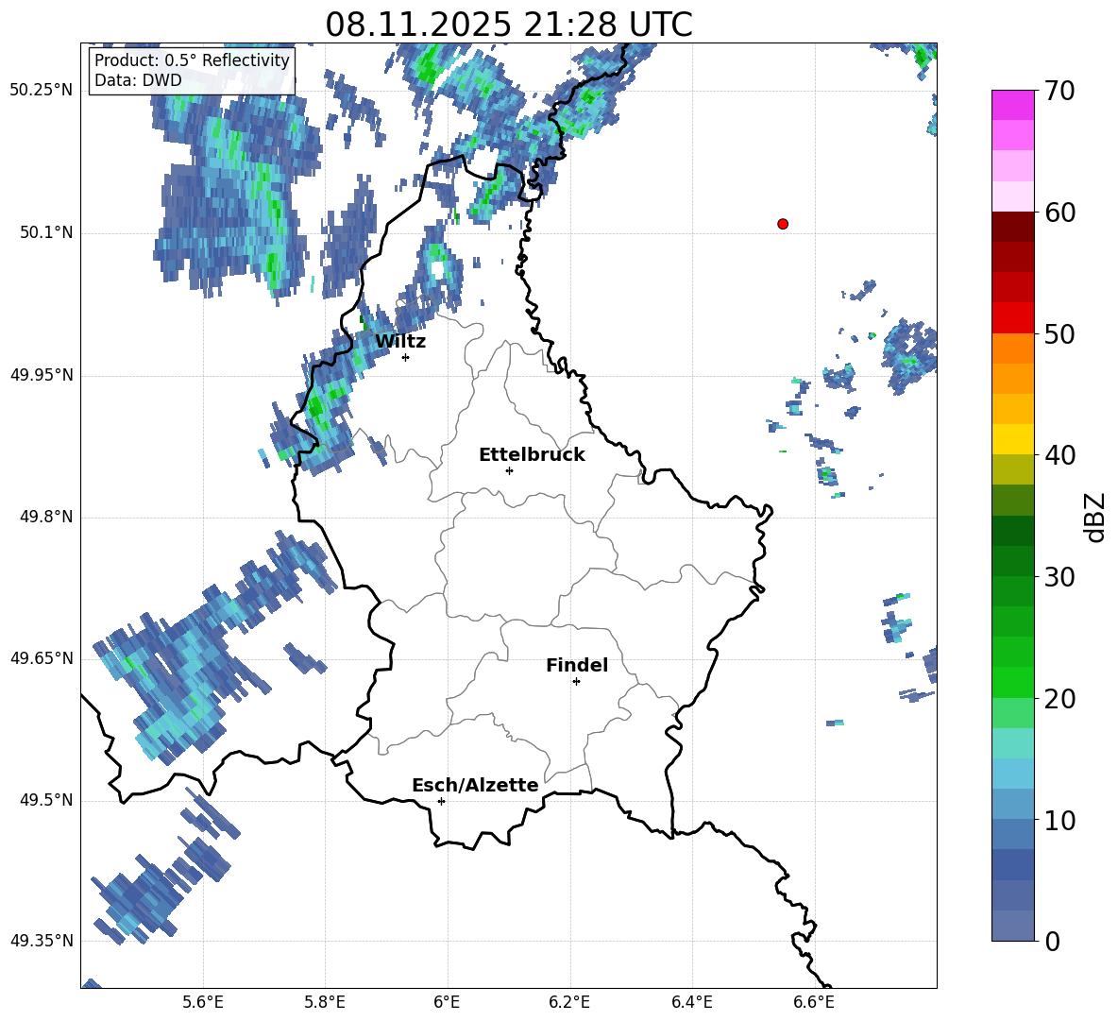Click the cross marker below Findel
Screen dimensions: 1118x1021
(x=576, y=682)
